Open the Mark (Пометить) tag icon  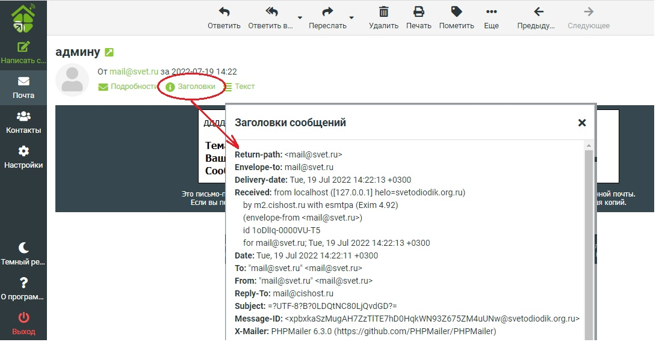(456, 12)
